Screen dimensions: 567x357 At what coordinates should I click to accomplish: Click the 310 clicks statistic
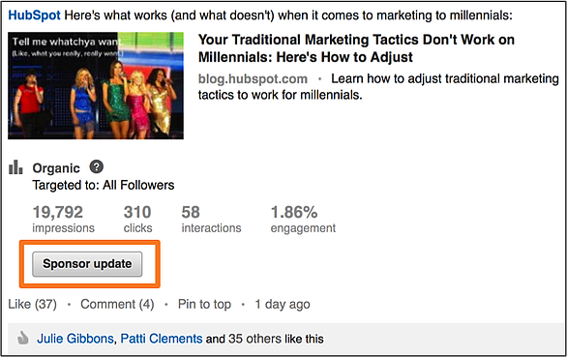[137, 219]
